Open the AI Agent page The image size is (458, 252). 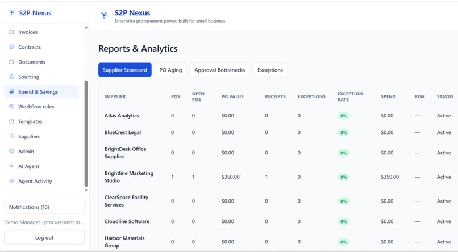pyautogui.click(x=41, y=166)
